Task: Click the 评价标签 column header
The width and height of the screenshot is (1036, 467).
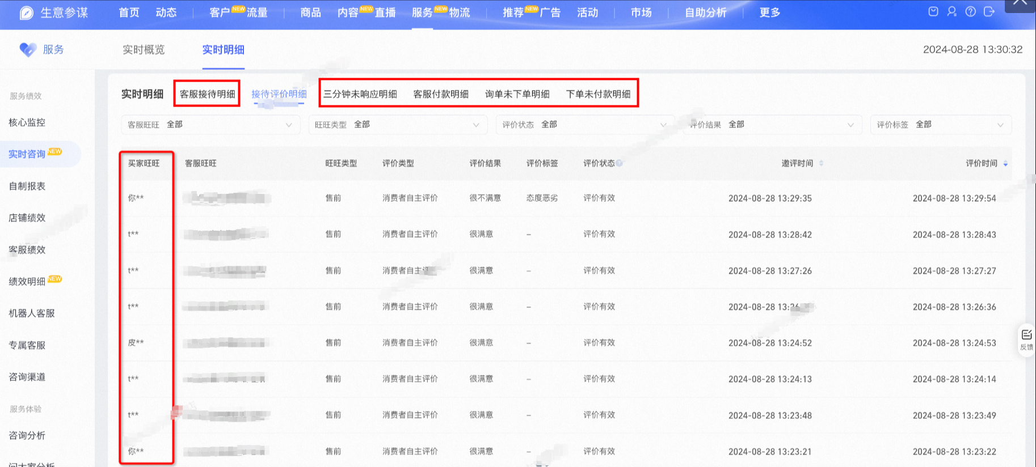Action: click(x=542, y=163)
